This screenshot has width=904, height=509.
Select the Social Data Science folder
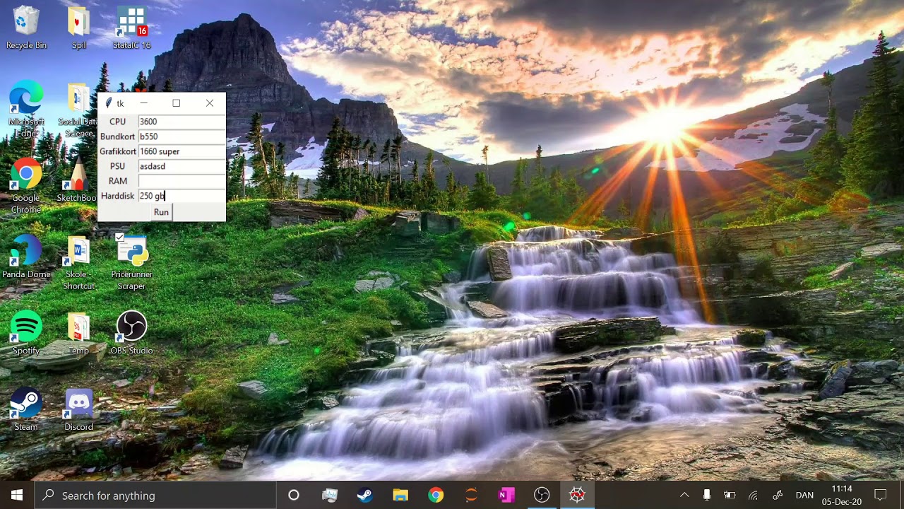(78, 110)
